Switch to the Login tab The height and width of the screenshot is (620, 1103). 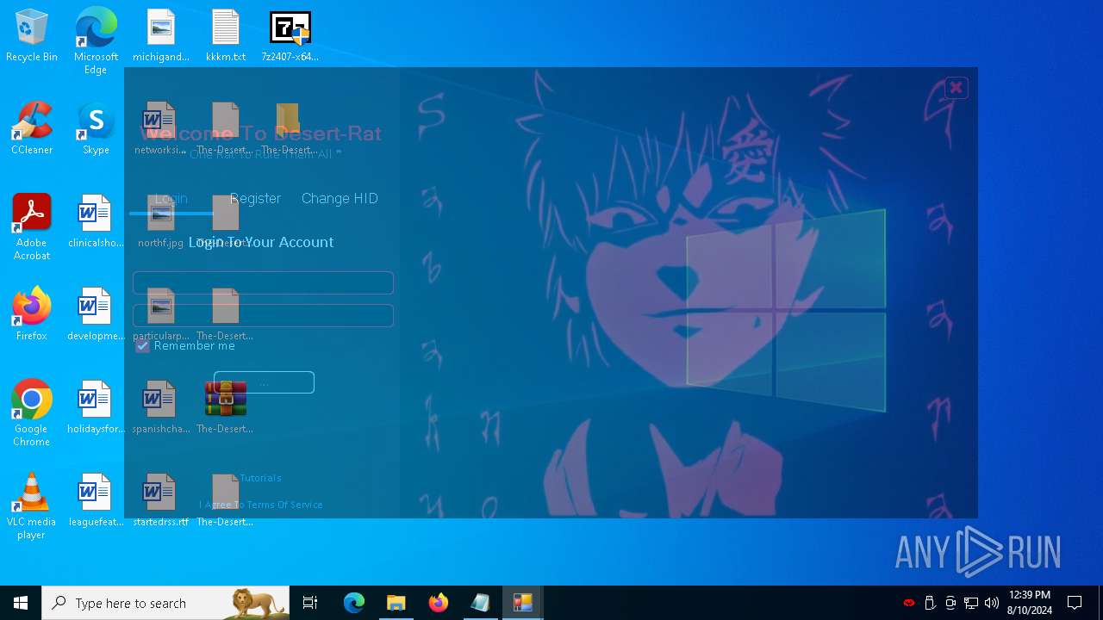point(171,198)
